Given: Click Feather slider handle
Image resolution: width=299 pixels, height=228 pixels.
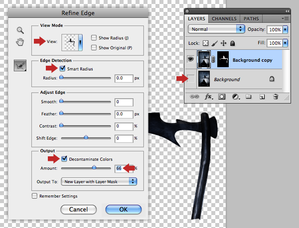Looking at the screenshot, I should (x=61, y=113).
